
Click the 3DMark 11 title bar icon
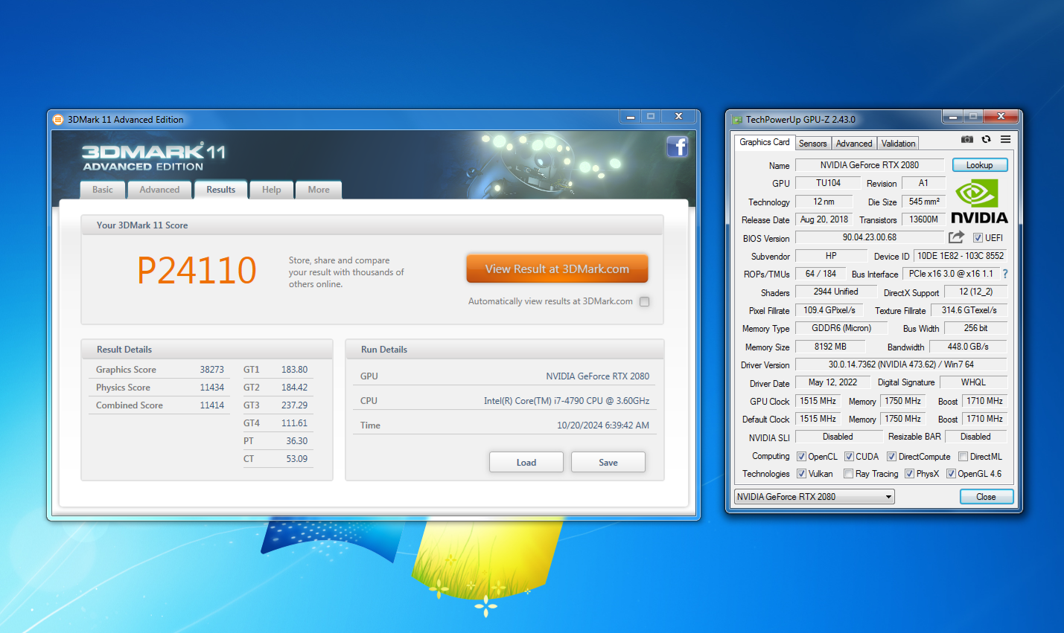(x=58, y=119)
